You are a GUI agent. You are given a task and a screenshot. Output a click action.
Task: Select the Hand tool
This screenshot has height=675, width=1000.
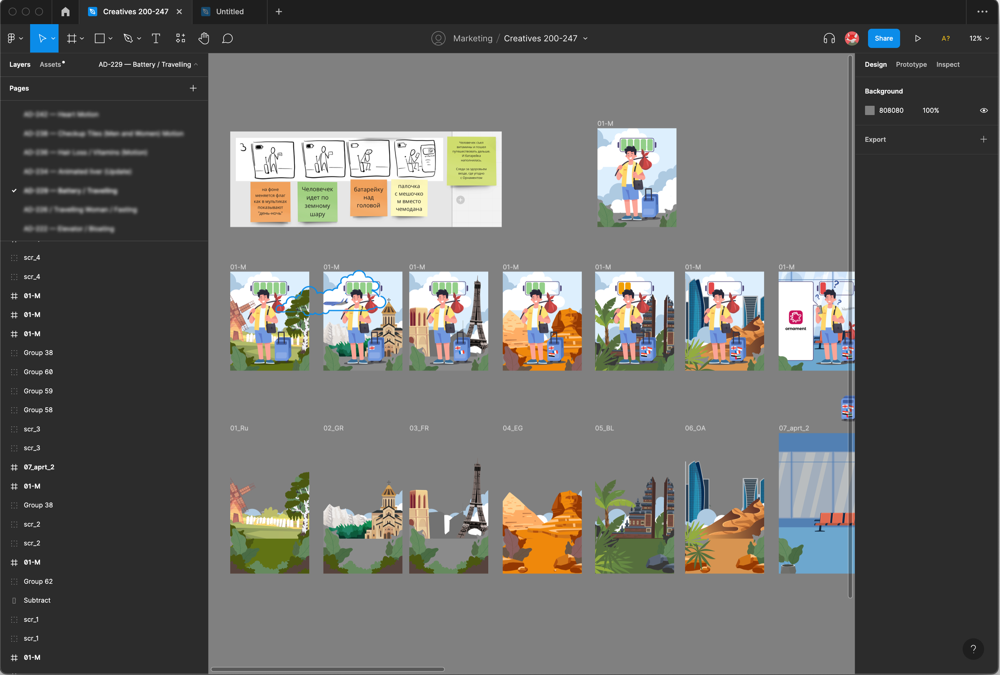click(204, 38)
